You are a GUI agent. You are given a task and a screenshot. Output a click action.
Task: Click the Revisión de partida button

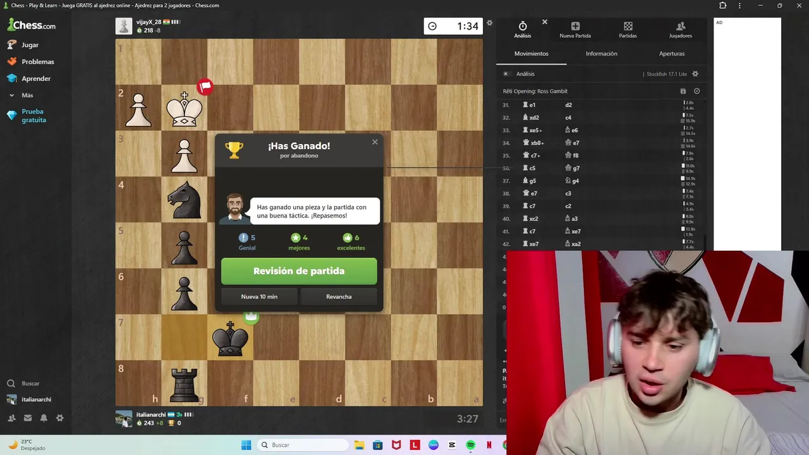(299, 271)
